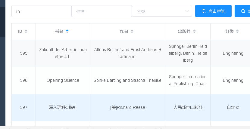The width and height of the screenshot is (250, 129).
Task: Click book title 'Zukunft der Arbeit in Industrie 4.0'
Action: click(63, 53)
